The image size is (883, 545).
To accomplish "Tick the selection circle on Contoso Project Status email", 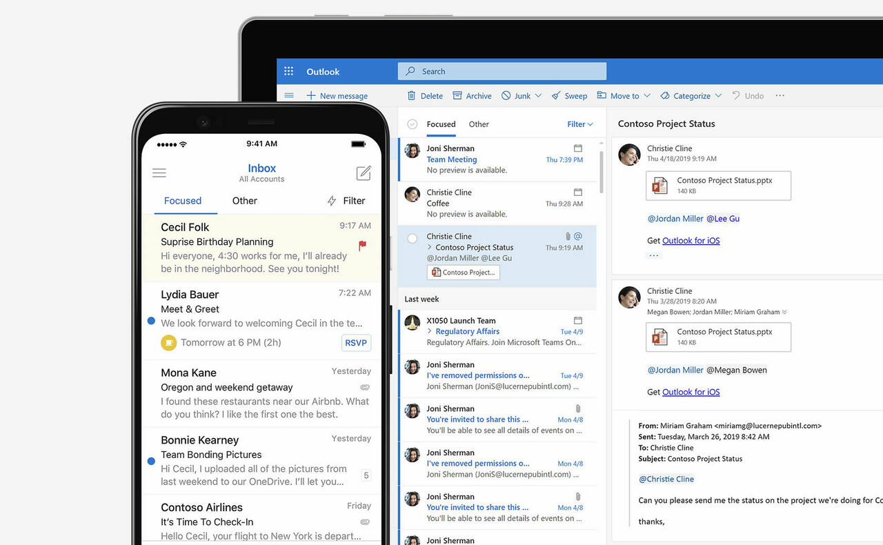I will pos(413,239).
